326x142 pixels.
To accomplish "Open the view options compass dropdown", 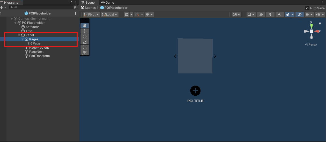I will coord(237,14).
